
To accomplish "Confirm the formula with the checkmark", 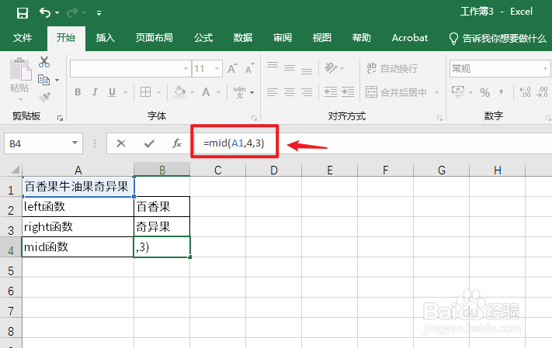I will [149, 143].
